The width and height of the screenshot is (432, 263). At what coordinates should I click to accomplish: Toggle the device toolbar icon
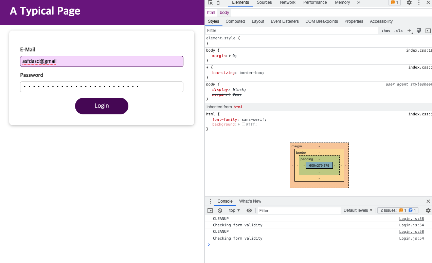click(219, 3)
